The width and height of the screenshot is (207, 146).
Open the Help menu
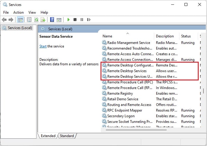pos(44,12)
